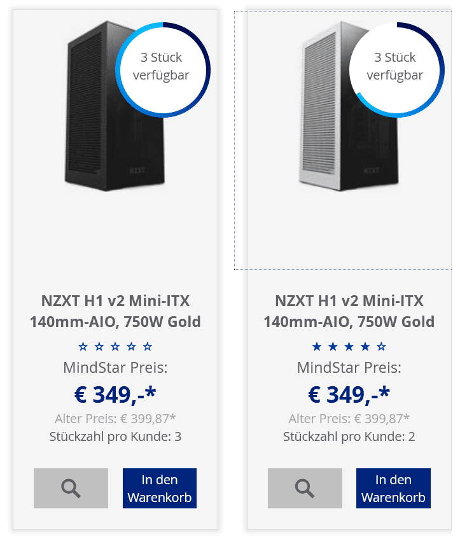460x537 pixels.
Task: Click the fourth star on right product rating
Action: point(365,347)
